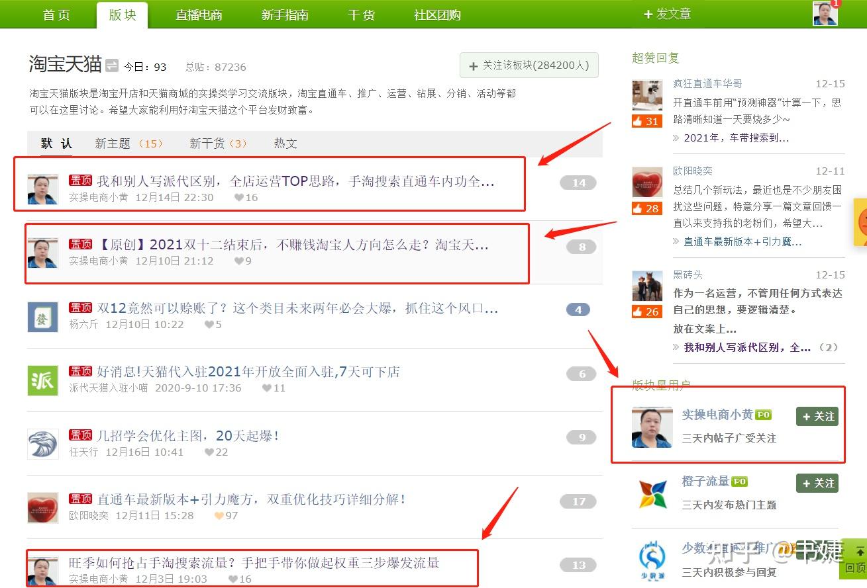Screen dimensions: 867x588
Task: Select the 版块 navigation tab
Action: [123, 15]
